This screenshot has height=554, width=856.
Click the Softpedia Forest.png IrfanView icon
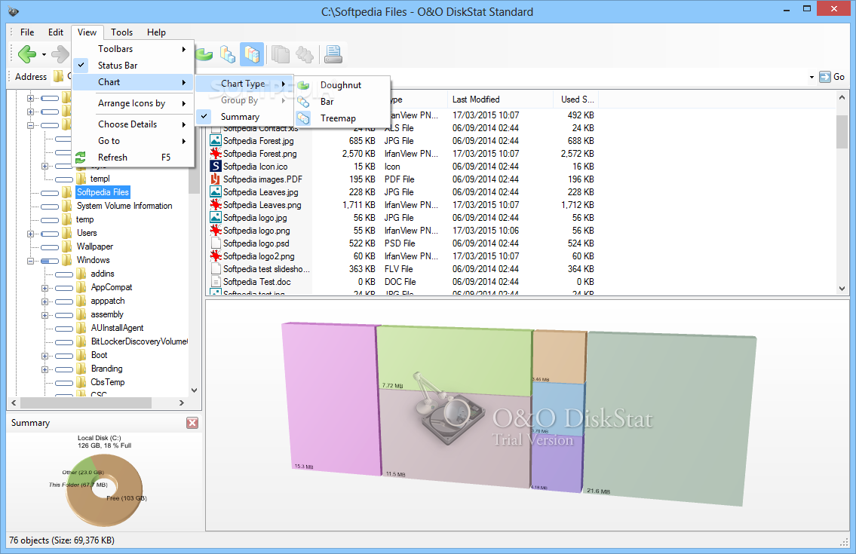point(216,153)
